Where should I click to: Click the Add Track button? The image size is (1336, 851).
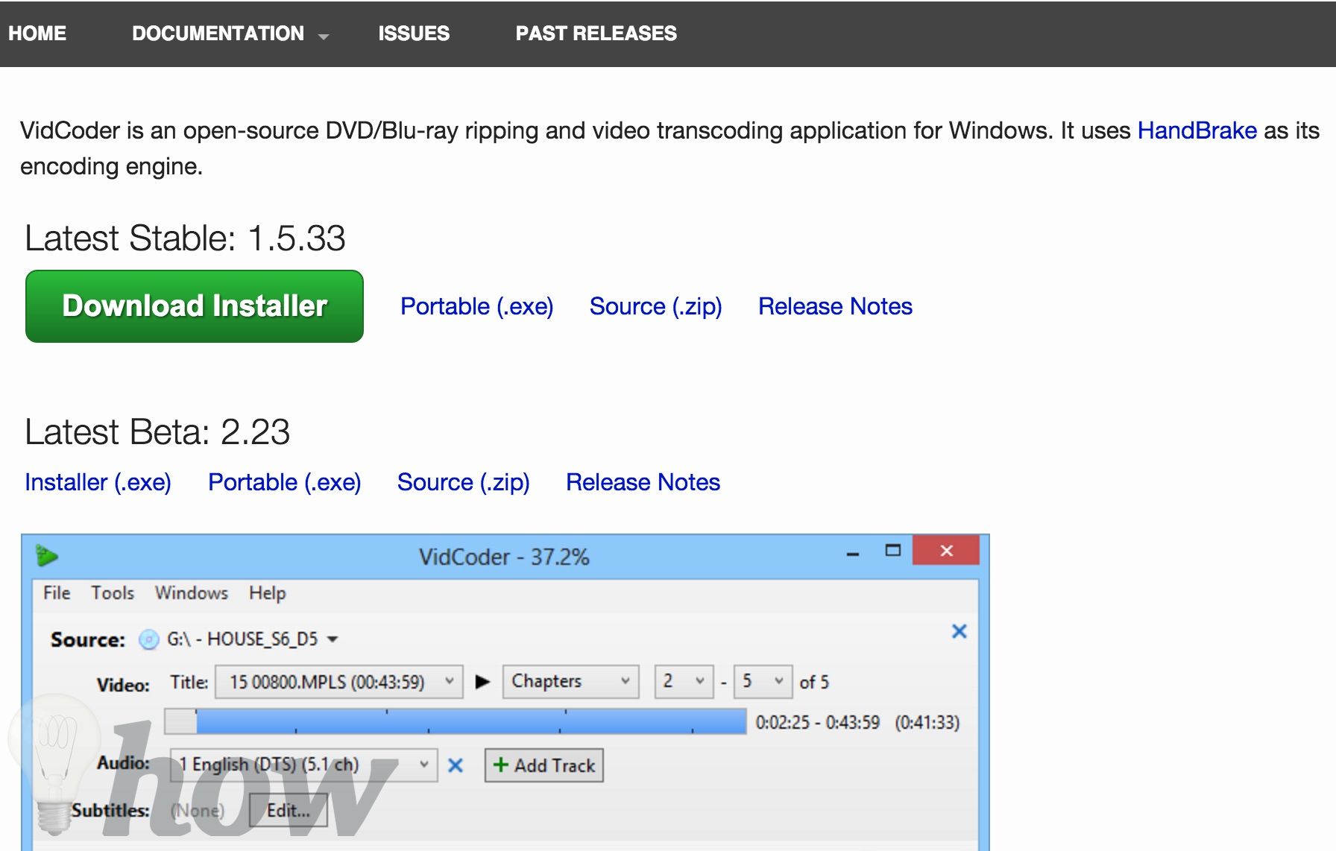pos(544,765)
